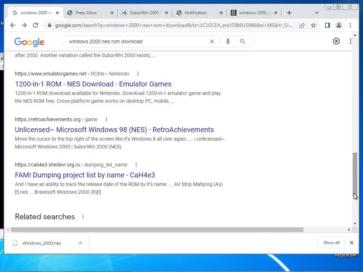Image resolution: width=363 pixels, height=272 pixels.
Task: Open the 1200-in-1 ROM NES Download link
Action: click(93, 84)
